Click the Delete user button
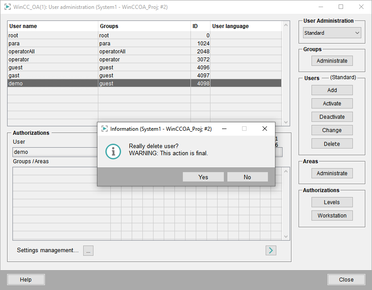The width and height of the screenshot is (372, 290). [332, 144]
